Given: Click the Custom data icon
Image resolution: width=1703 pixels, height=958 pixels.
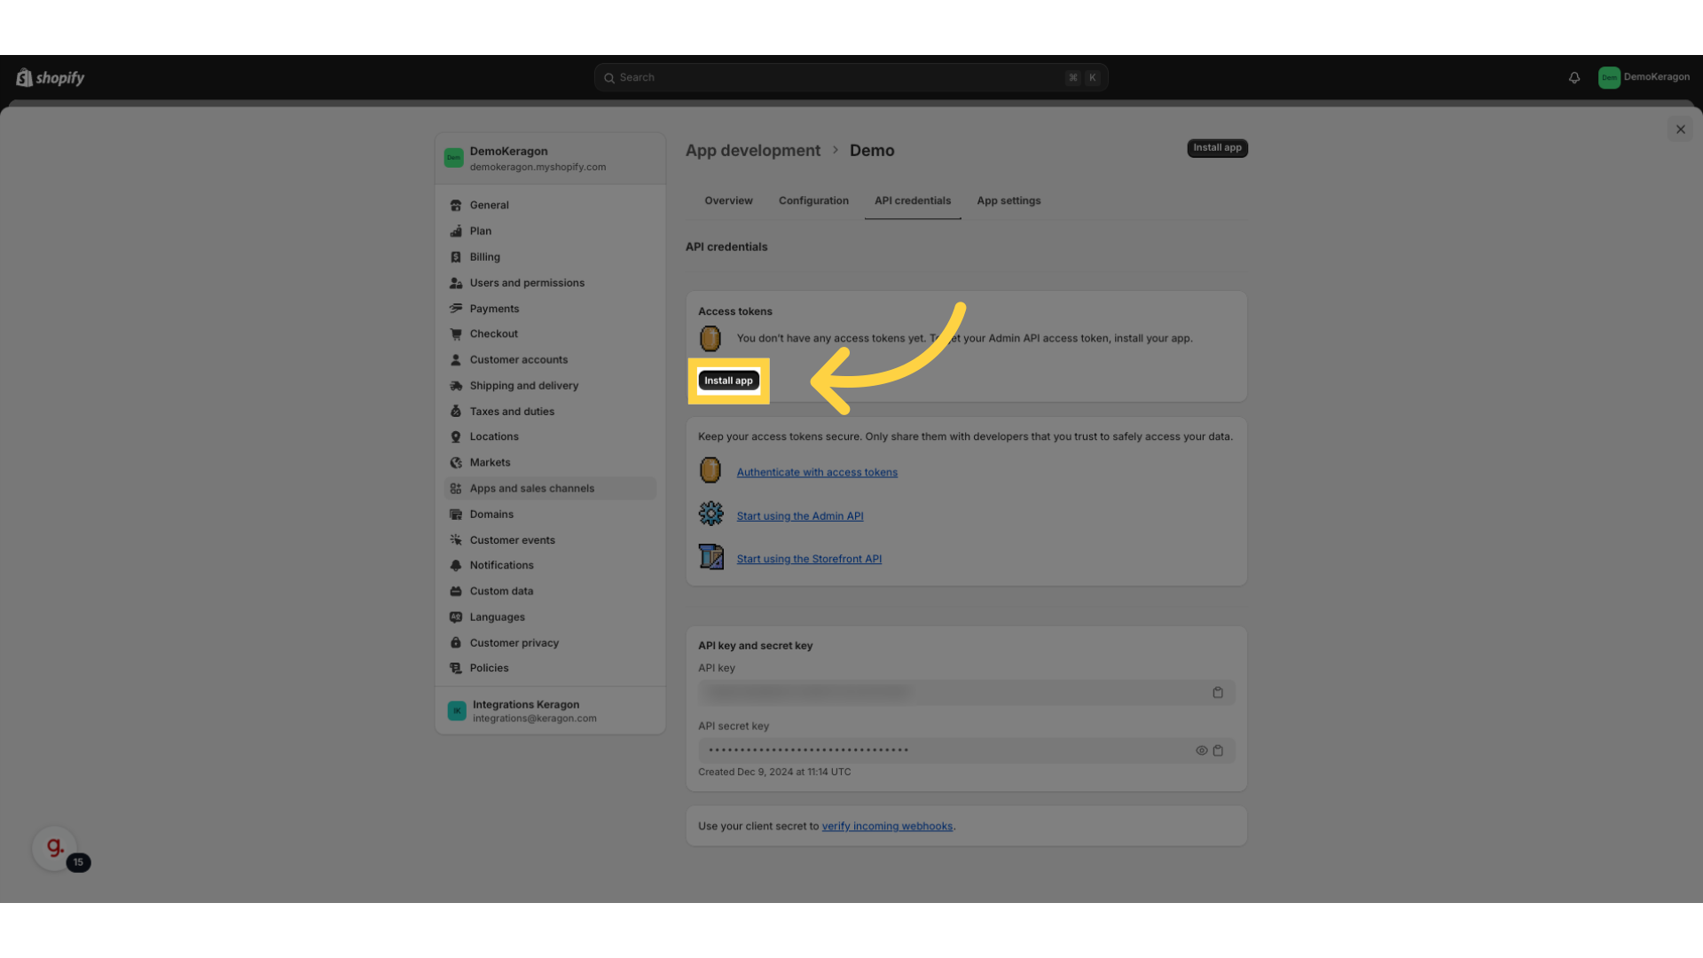Looking at the screenshot, I should [x=456, y=592].
